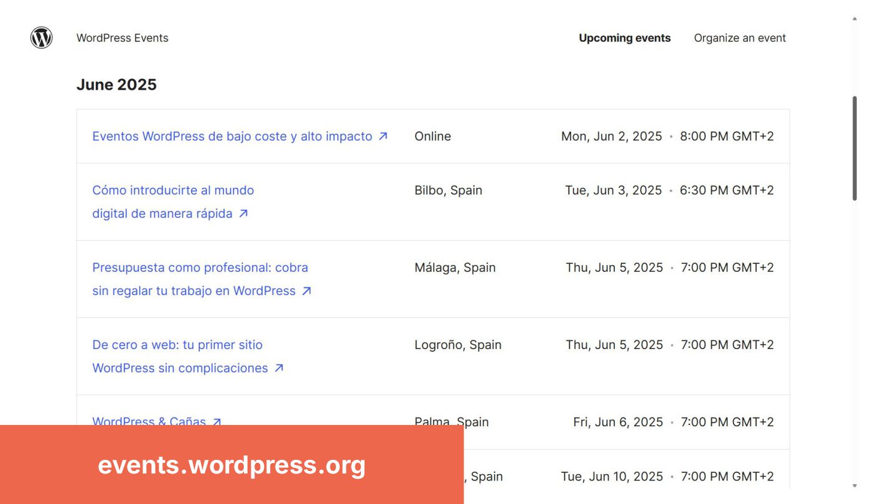This screenshot has height=504, width=896.
Task: Click the Online location text
Action: 432,136
